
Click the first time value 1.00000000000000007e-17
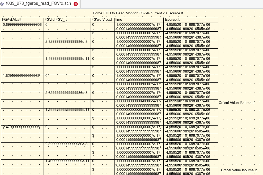[138, 25]
